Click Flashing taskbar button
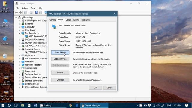This screenshot has height=108, width=192. pyautogui.click(x=53, y=105)
